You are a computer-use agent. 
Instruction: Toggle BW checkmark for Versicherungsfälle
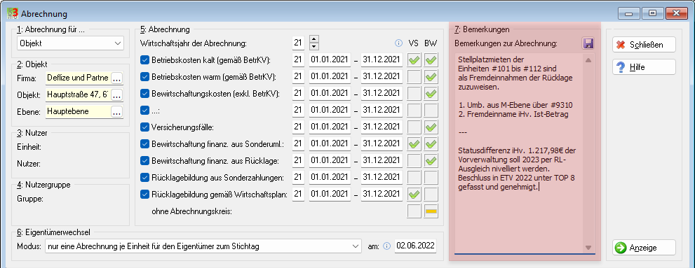coord(431,127)
